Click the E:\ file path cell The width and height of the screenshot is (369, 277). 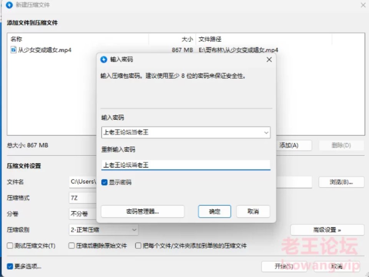238,50
